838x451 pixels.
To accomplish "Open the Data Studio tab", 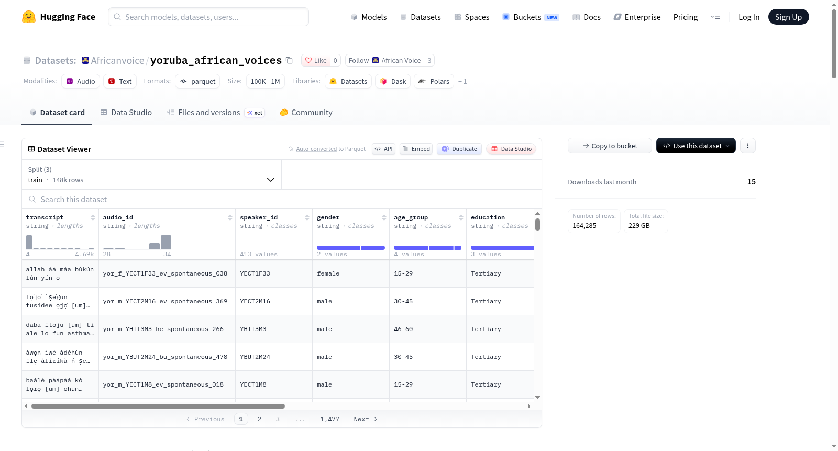I will [126, 113].
